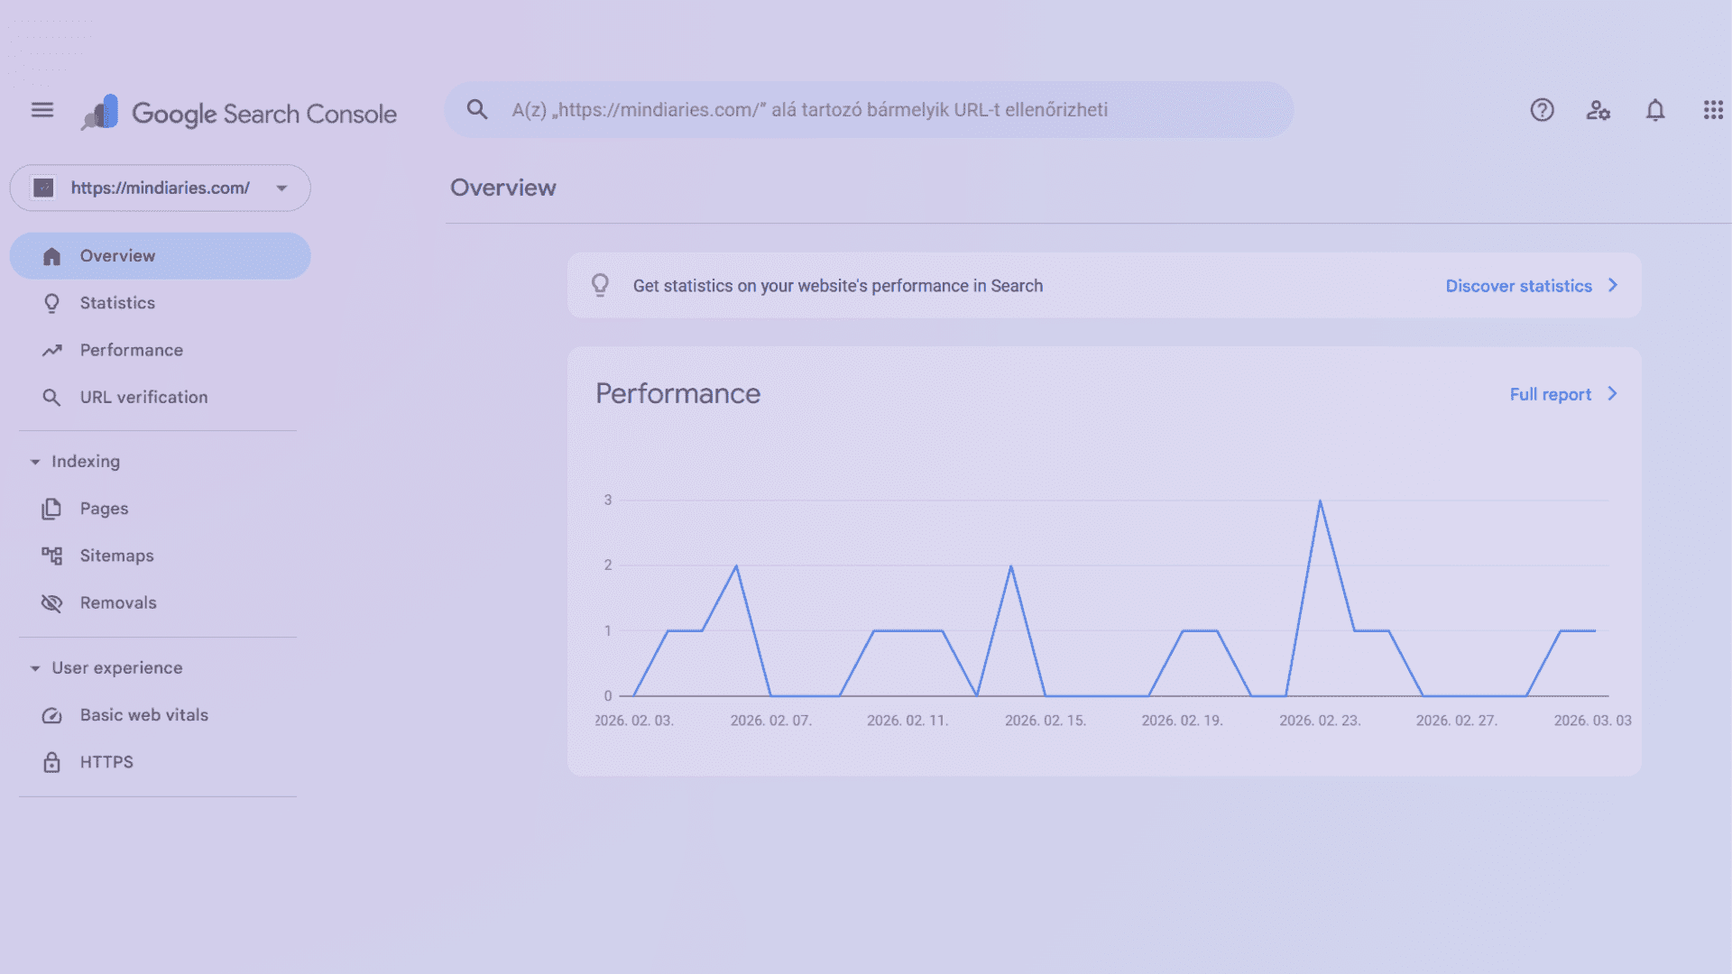Open the mindiaries.com property dropdown
1732x974 pixels.
161,188
